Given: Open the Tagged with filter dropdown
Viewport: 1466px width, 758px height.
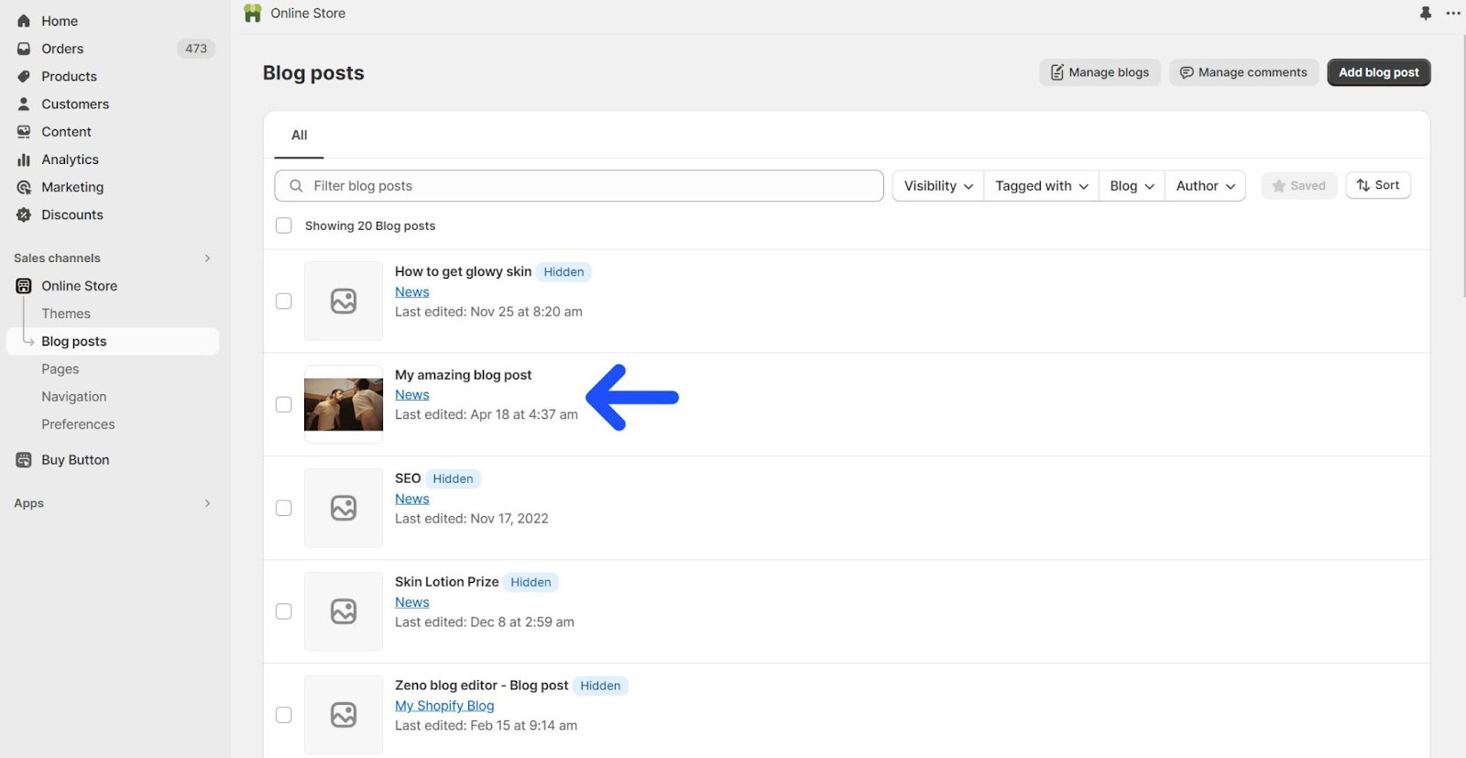Looking at the screenshot, I should pyautogui.click(x=1042, y=186).
